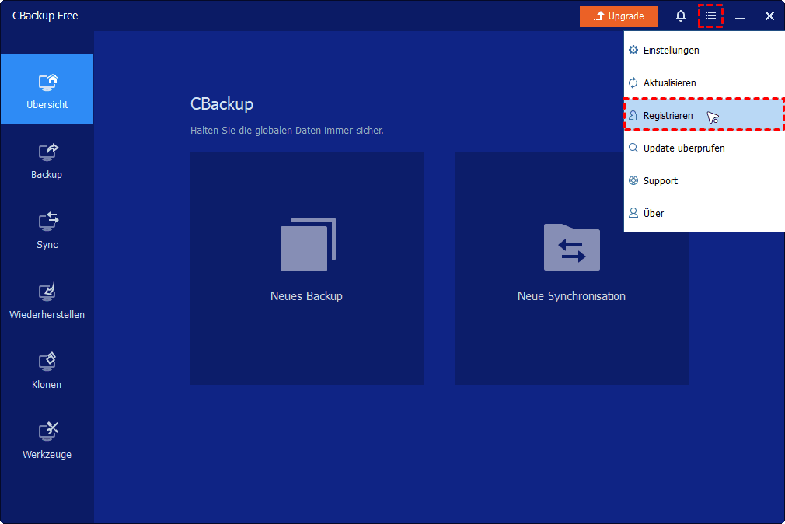The image size is (785, 524).
Task: Select Wiederherstellen in the sidebar
Action: [x=47, y=300]
